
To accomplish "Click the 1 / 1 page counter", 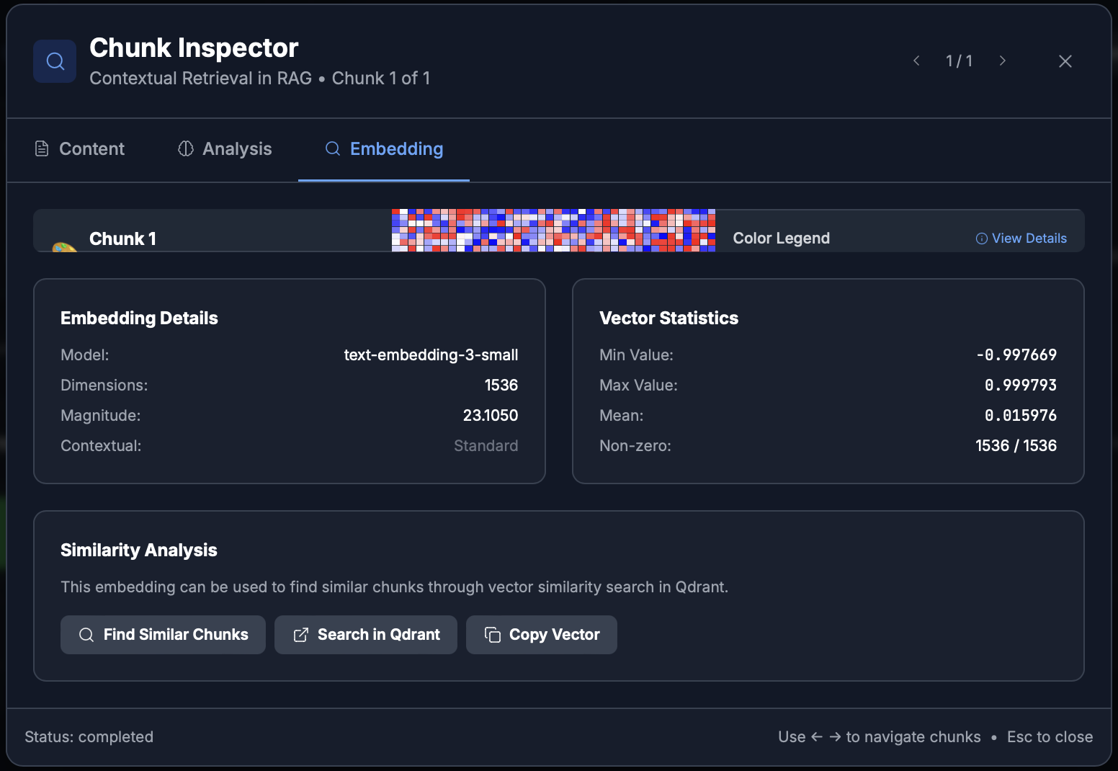I will click(x=959, y=61).
